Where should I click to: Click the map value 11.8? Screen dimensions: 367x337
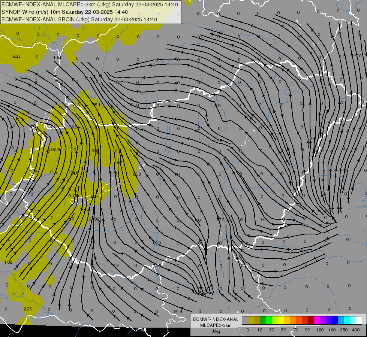tap(53, 172)
